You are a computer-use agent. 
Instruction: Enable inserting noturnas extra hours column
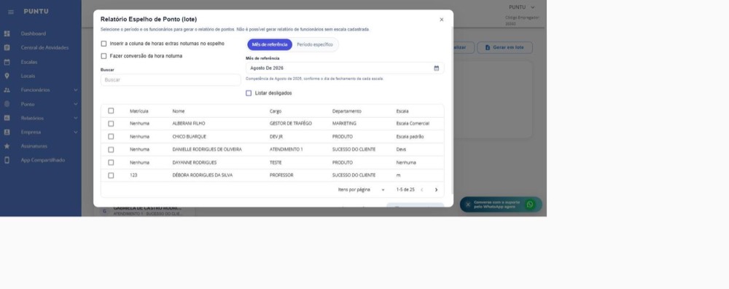[104, 44]
